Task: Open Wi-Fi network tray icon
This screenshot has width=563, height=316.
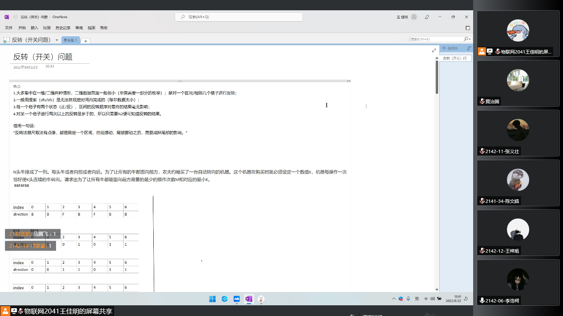Action: 426,299
